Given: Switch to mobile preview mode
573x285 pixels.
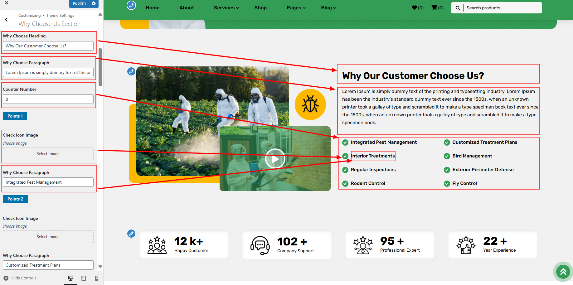Looking at the screenshot, I should coord(97,278).
